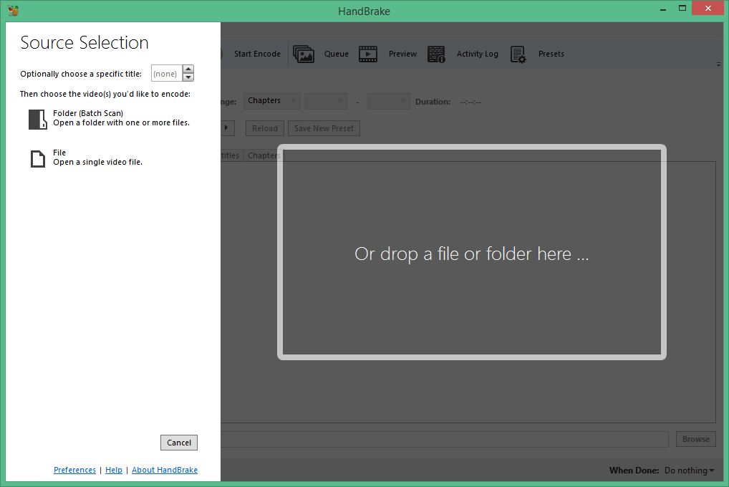Maximize the HandBrake window
Screen dimensions: 729x487
coord(682,9)
